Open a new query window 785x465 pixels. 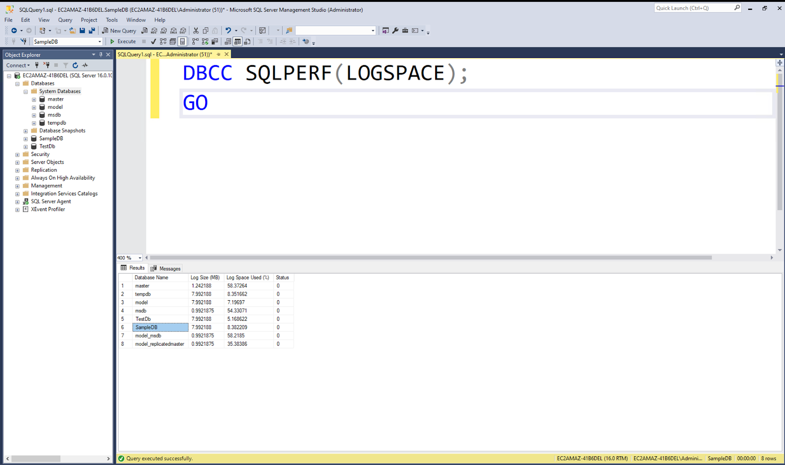pyautogui.click(x=119, y=30)
